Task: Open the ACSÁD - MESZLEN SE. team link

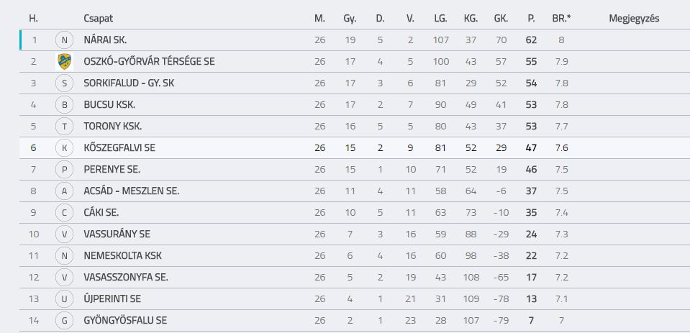Action: click(132, 191)
